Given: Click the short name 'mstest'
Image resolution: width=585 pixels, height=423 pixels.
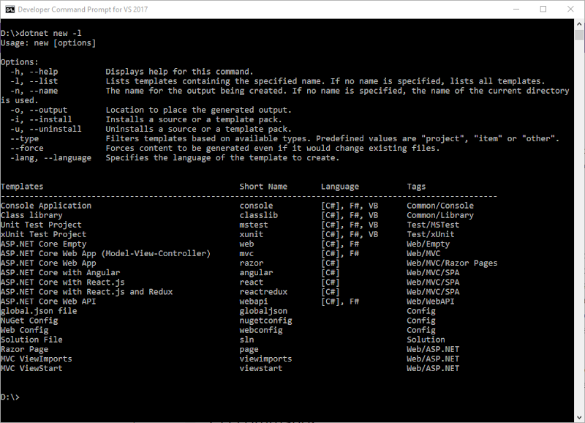Looking at the screenshot, I should point(254,225).
